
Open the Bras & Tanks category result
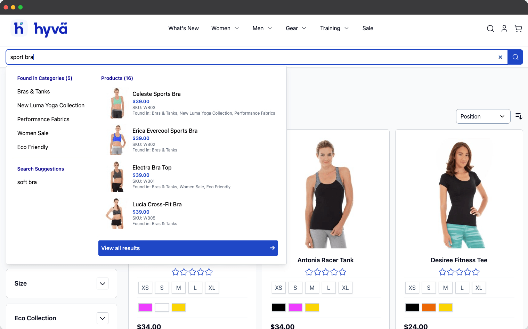33,91
